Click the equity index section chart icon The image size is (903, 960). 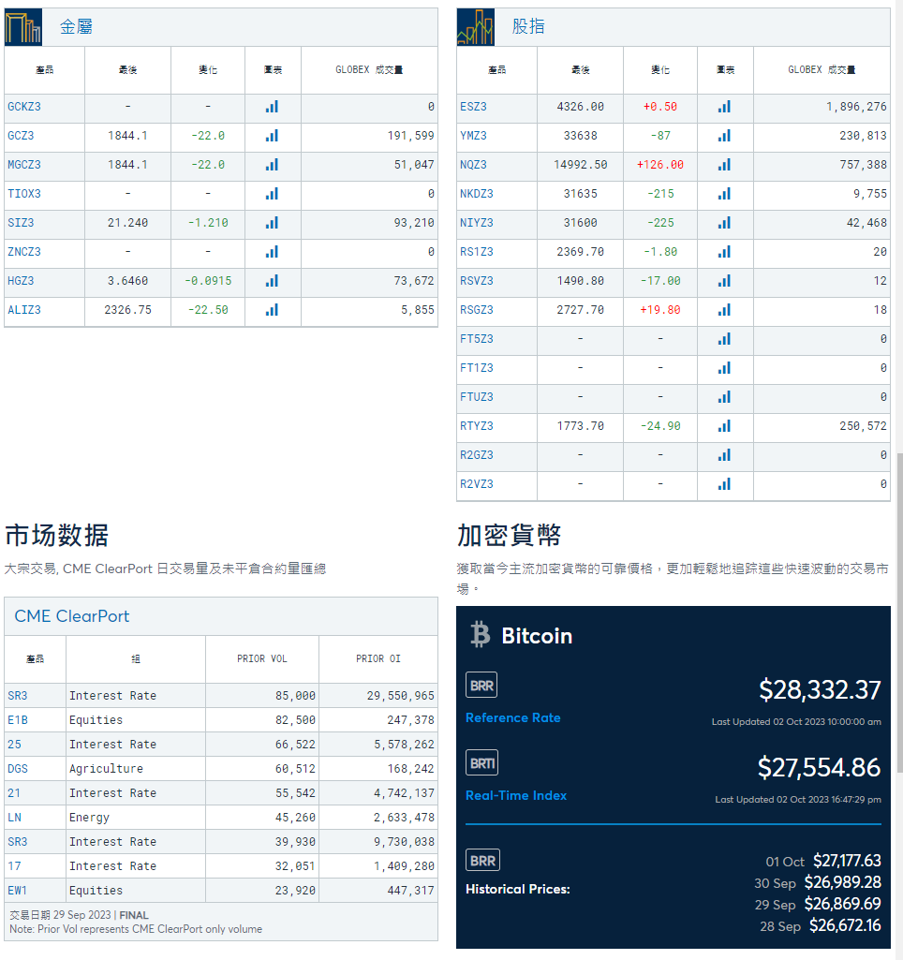[476, 27]
